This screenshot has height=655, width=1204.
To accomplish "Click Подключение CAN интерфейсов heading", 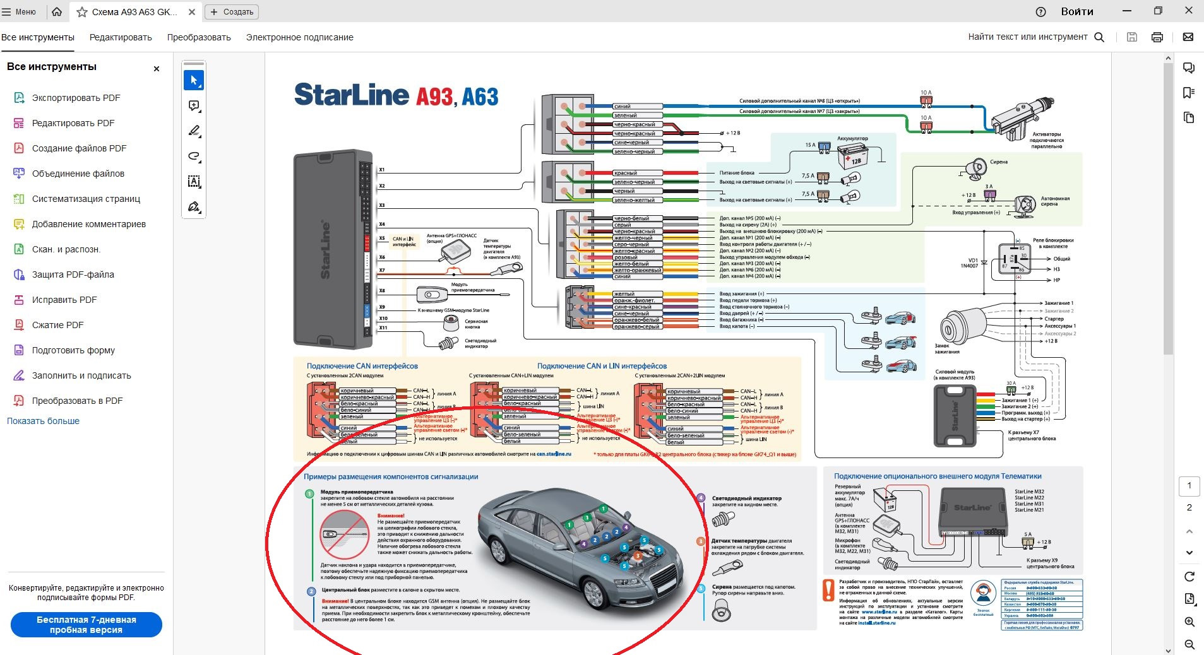I will (362, 366).
